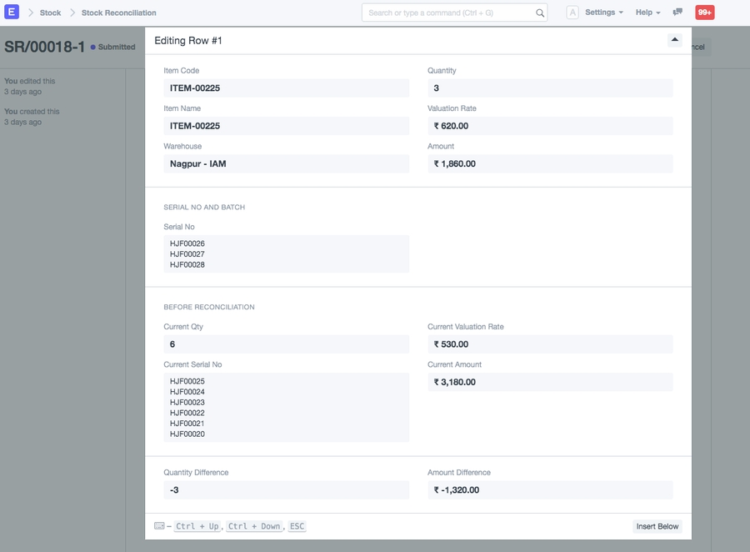Open the Help dropdown
Screen dimensions: 750x552
point(643,12)
